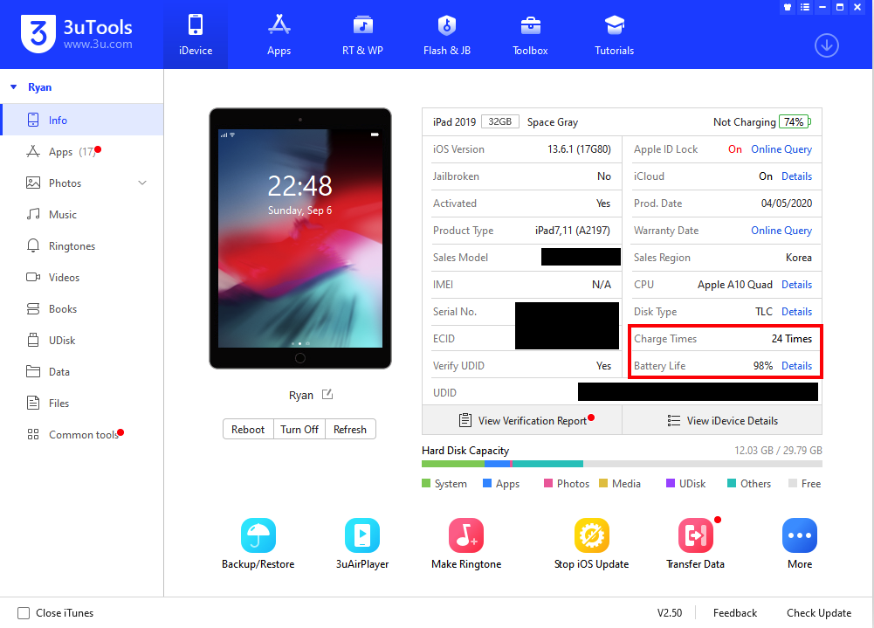The image size is (874, 628).
Task: Select Info in the sidebar
Action: [82, 120]
